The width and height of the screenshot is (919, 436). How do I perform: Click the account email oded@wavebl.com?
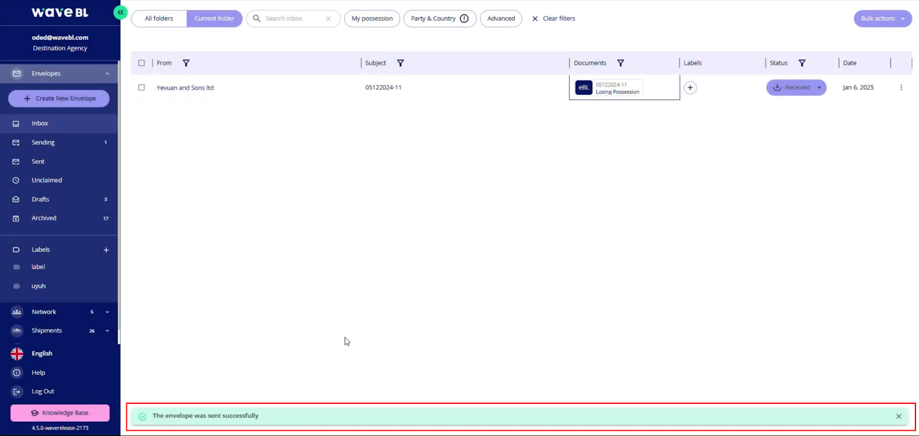60,37
